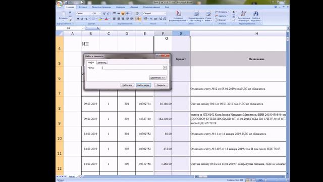Open Delete cells (Удалить) dropdown

(222, 16)
